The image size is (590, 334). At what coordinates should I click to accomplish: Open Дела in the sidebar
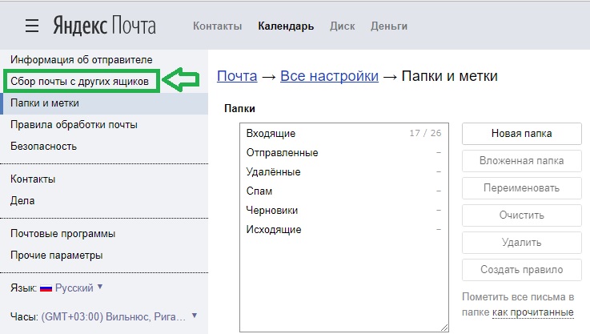[22, 201]
